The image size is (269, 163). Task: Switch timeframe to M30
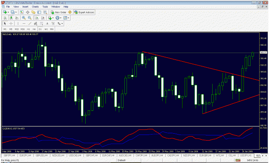[22, 29]
